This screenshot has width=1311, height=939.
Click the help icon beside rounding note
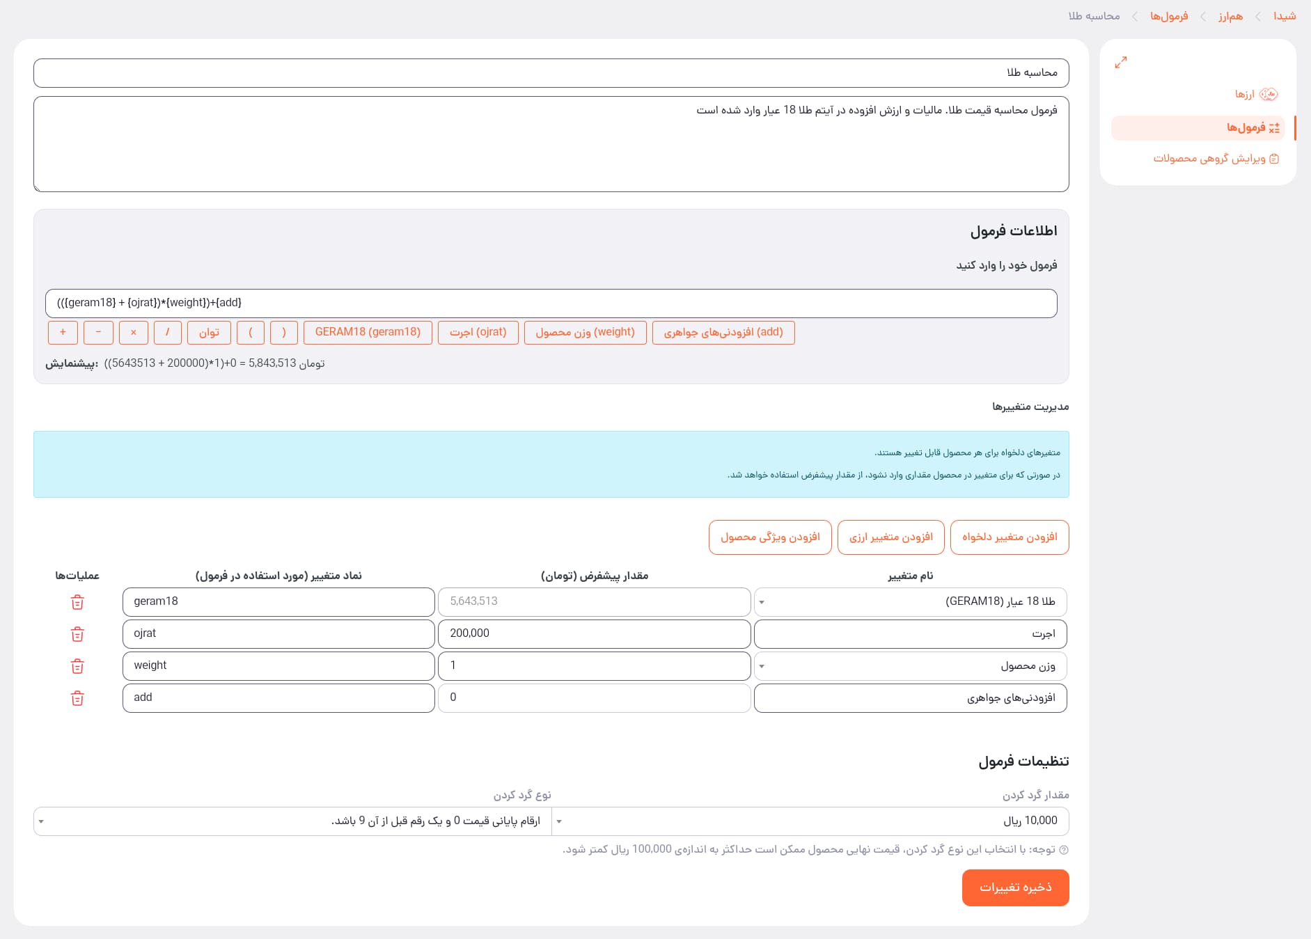pos(1063,850)
